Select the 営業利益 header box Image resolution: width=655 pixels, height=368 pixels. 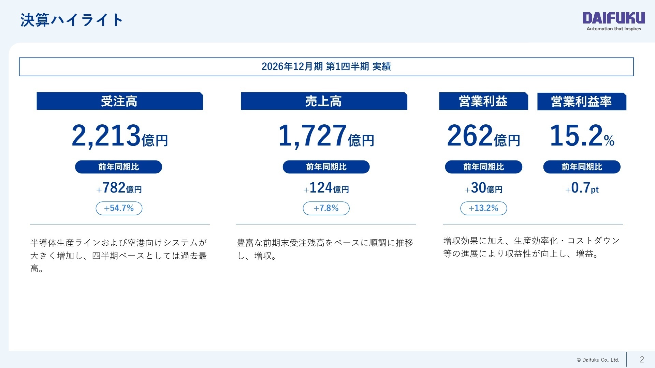point(483,101)
